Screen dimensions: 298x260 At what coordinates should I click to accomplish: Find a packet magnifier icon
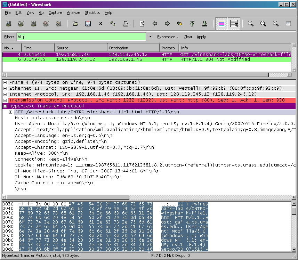click(142, 24)
